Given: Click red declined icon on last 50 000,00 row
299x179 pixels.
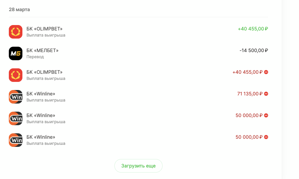Looking at the screenshot, I should coord(266,137).
